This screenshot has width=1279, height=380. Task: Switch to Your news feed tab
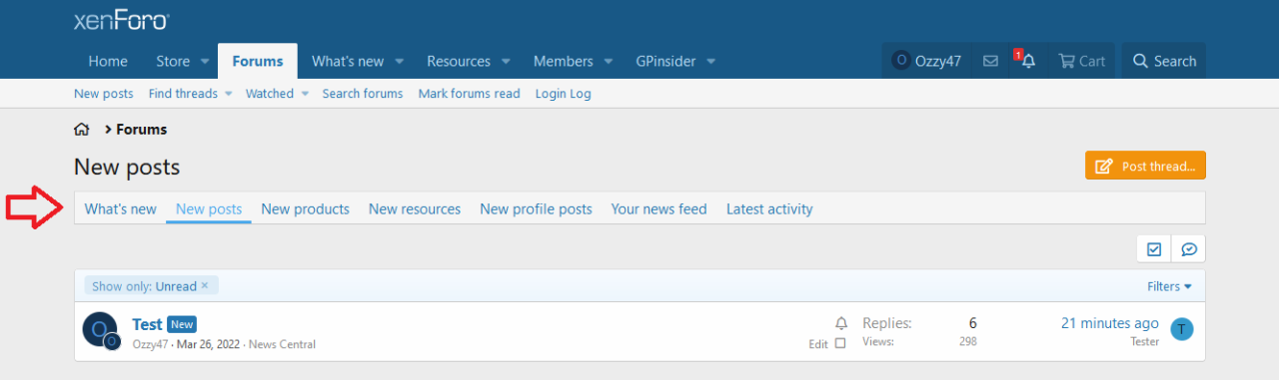pos(659,209)
